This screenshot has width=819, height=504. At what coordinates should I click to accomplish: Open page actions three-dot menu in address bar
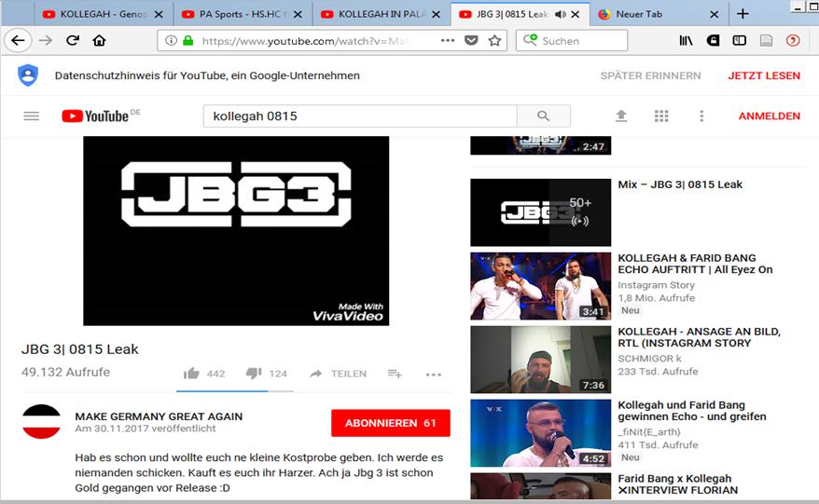[448, 40]
